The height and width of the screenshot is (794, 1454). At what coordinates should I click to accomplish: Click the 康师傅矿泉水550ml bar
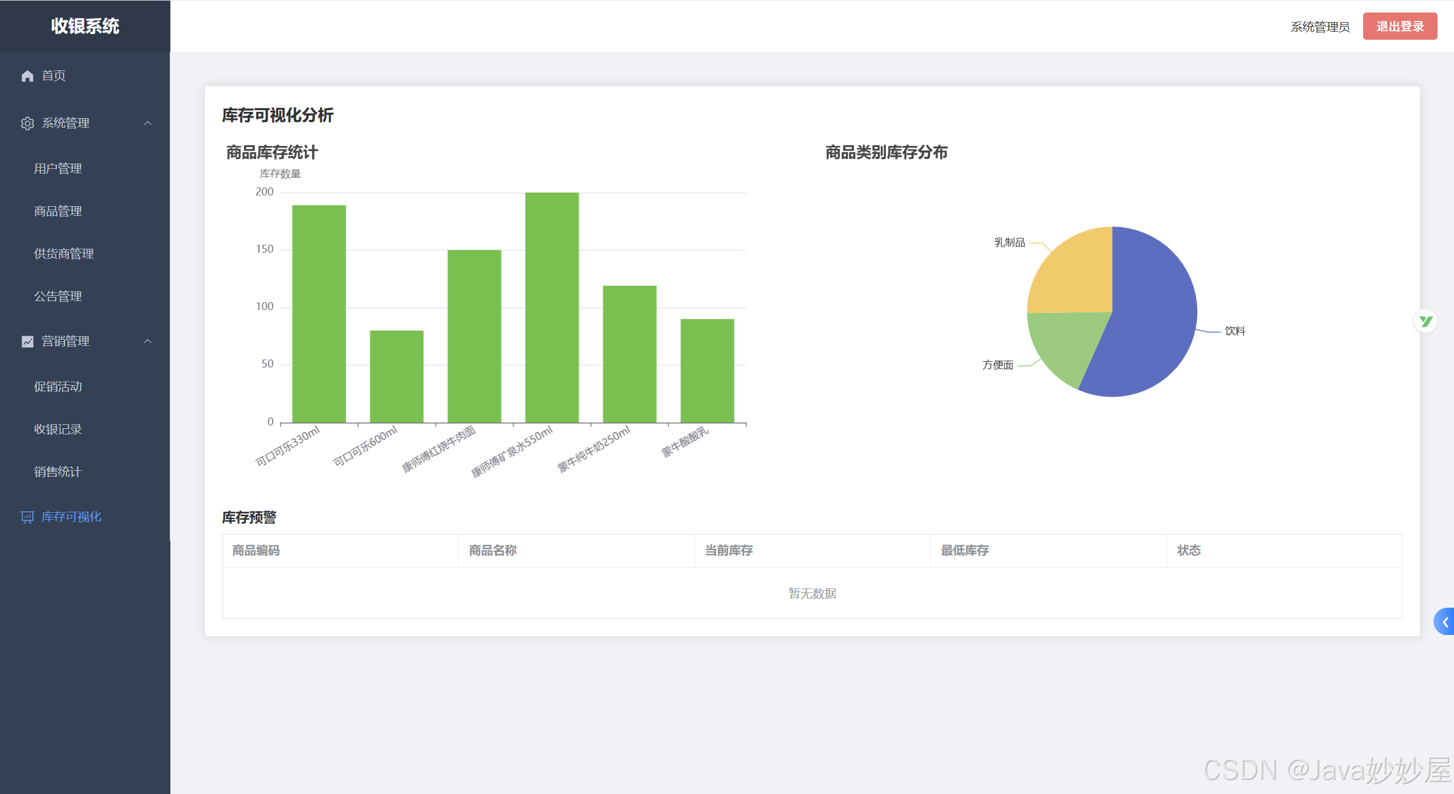[551, 307]
